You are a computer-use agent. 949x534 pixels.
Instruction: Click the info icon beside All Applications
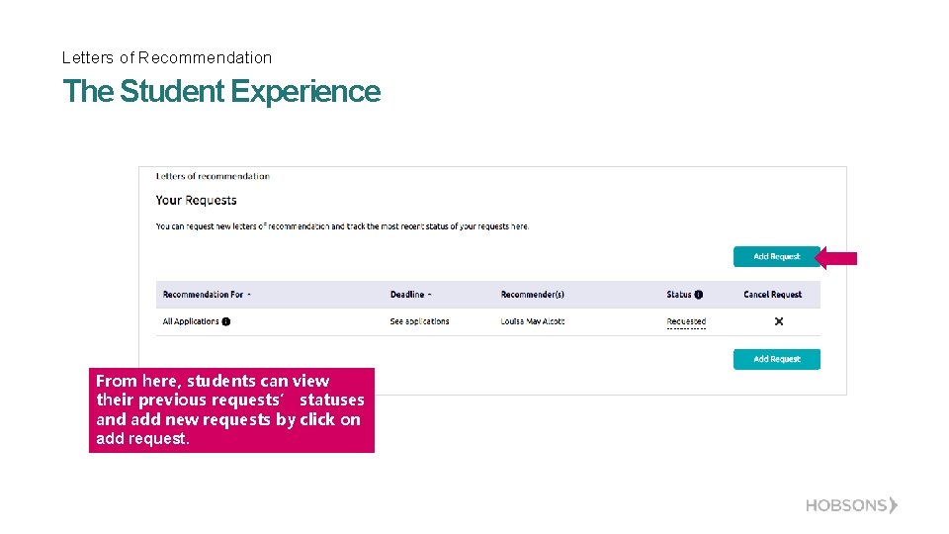click(226, 321)
